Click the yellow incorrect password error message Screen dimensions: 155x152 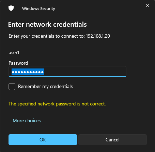[57, 104]
